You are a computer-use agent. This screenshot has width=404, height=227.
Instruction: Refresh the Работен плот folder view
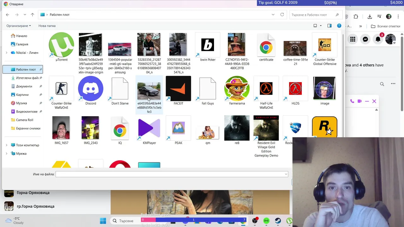coord(282,15)
